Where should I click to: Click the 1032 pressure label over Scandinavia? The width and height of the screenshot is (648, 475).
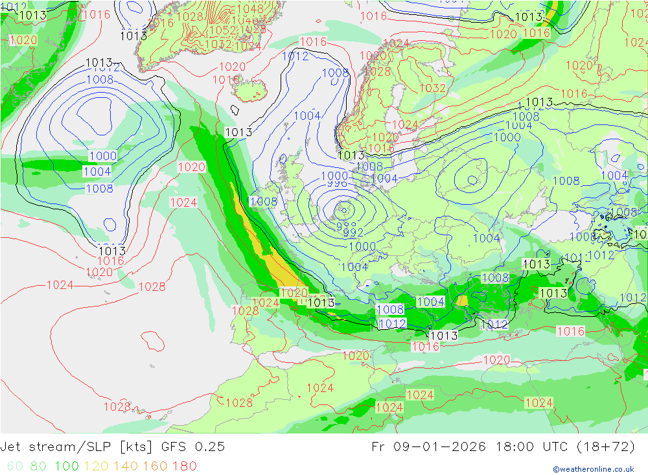tap(433, 88)
